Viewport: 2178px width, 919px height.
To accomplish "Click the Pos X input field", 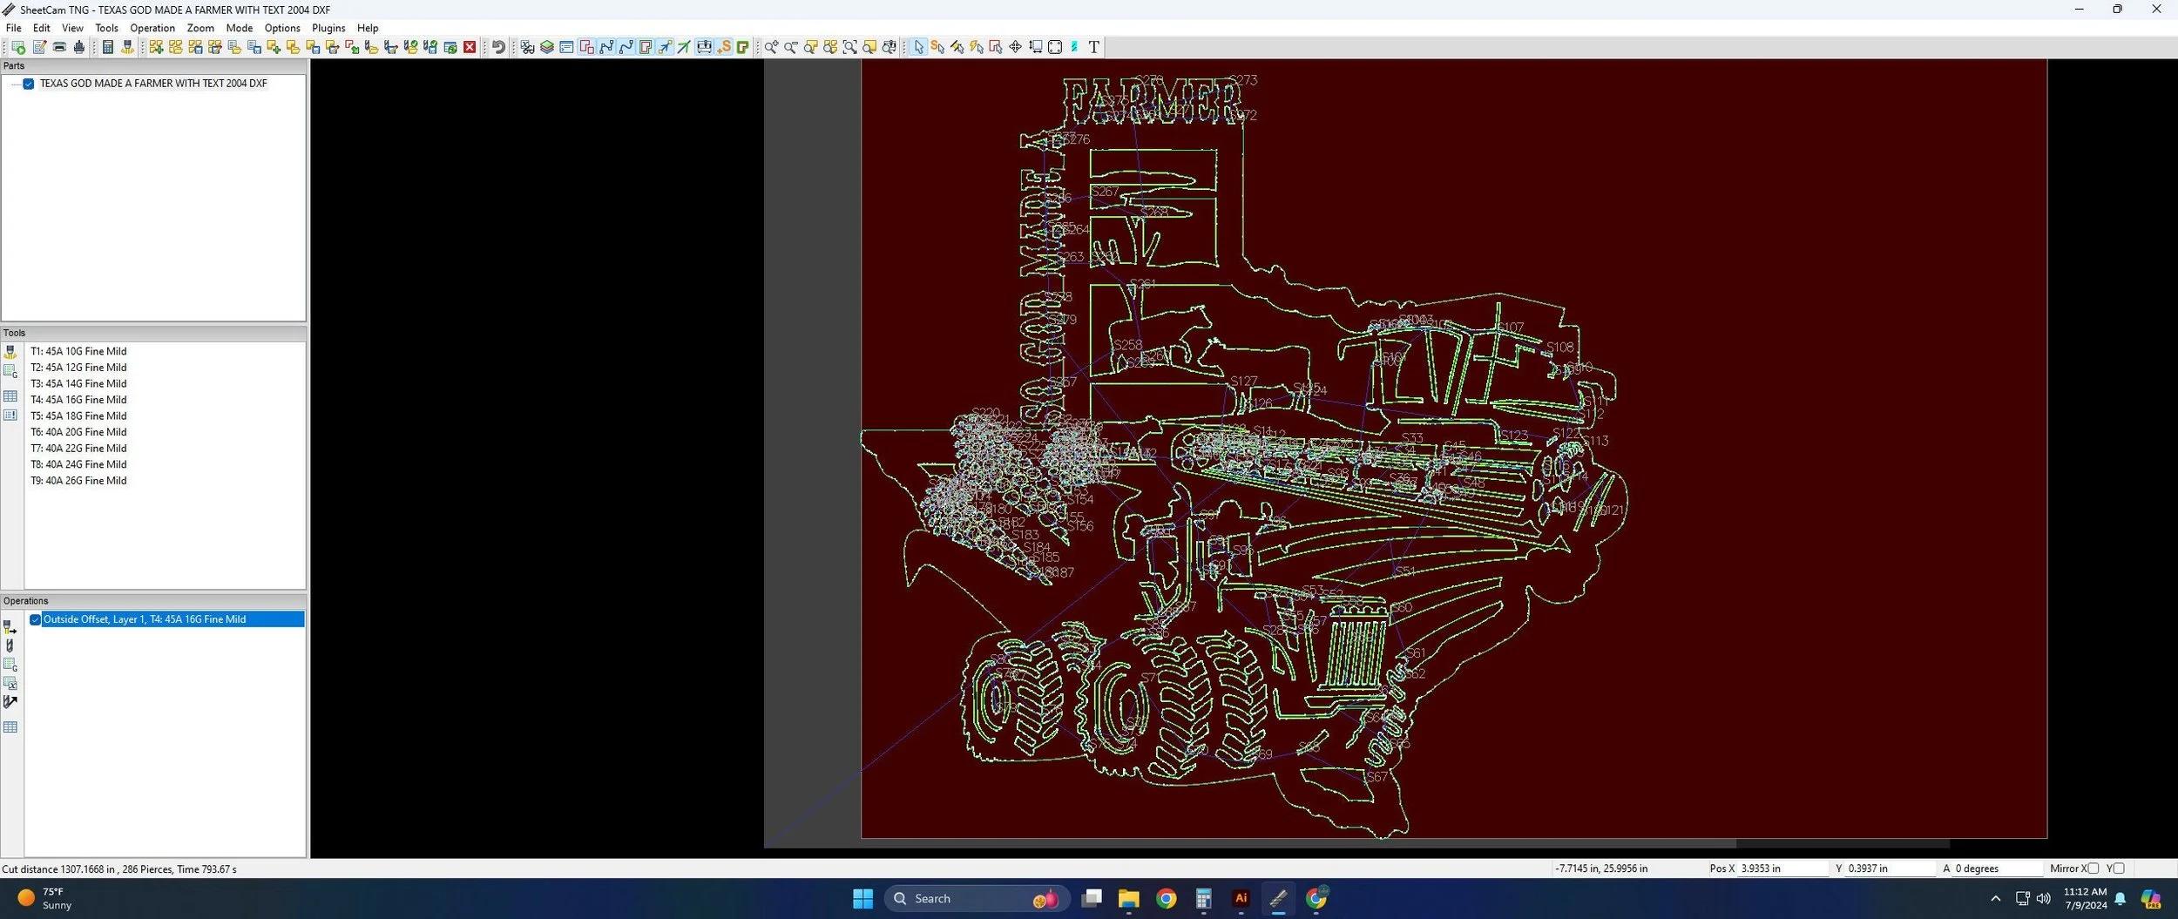I will (x=1782, y=868).
